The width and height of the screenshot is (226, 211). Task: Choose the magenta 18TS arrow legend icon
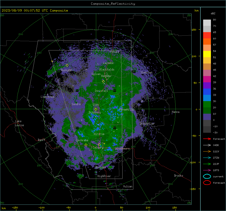[207, 170]
